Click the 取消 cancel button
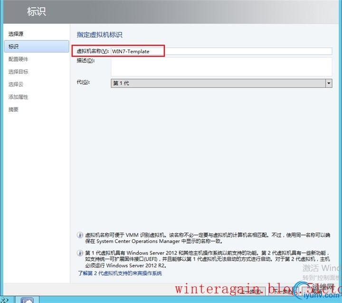The image size is (342, 303). 316,291
